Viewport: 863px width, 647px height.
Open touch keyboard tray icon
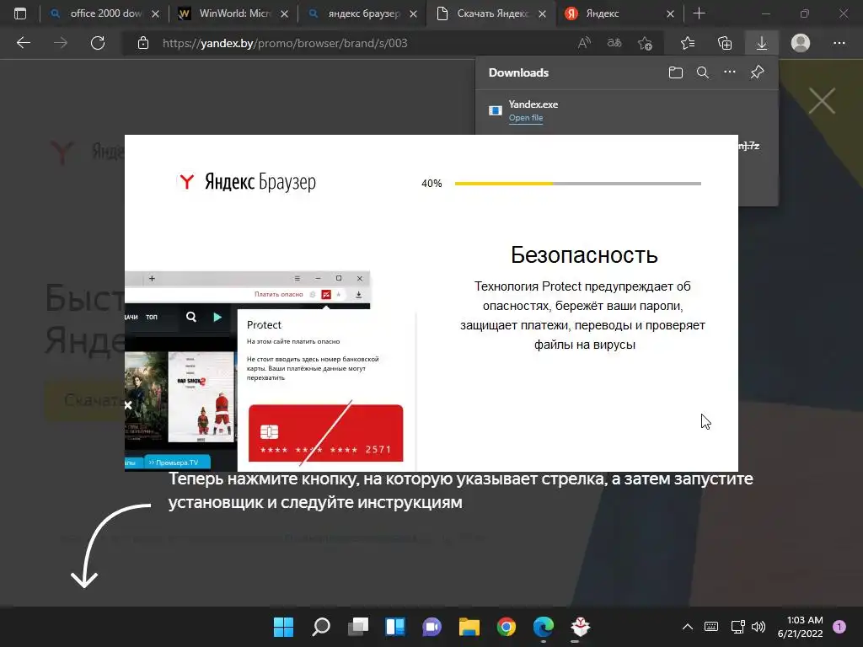(x=711, y=627)
